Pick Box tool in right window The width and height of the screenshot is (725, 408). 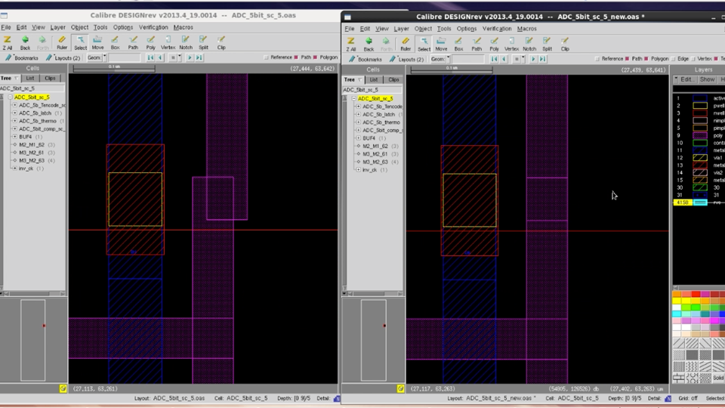coord(458,44)
